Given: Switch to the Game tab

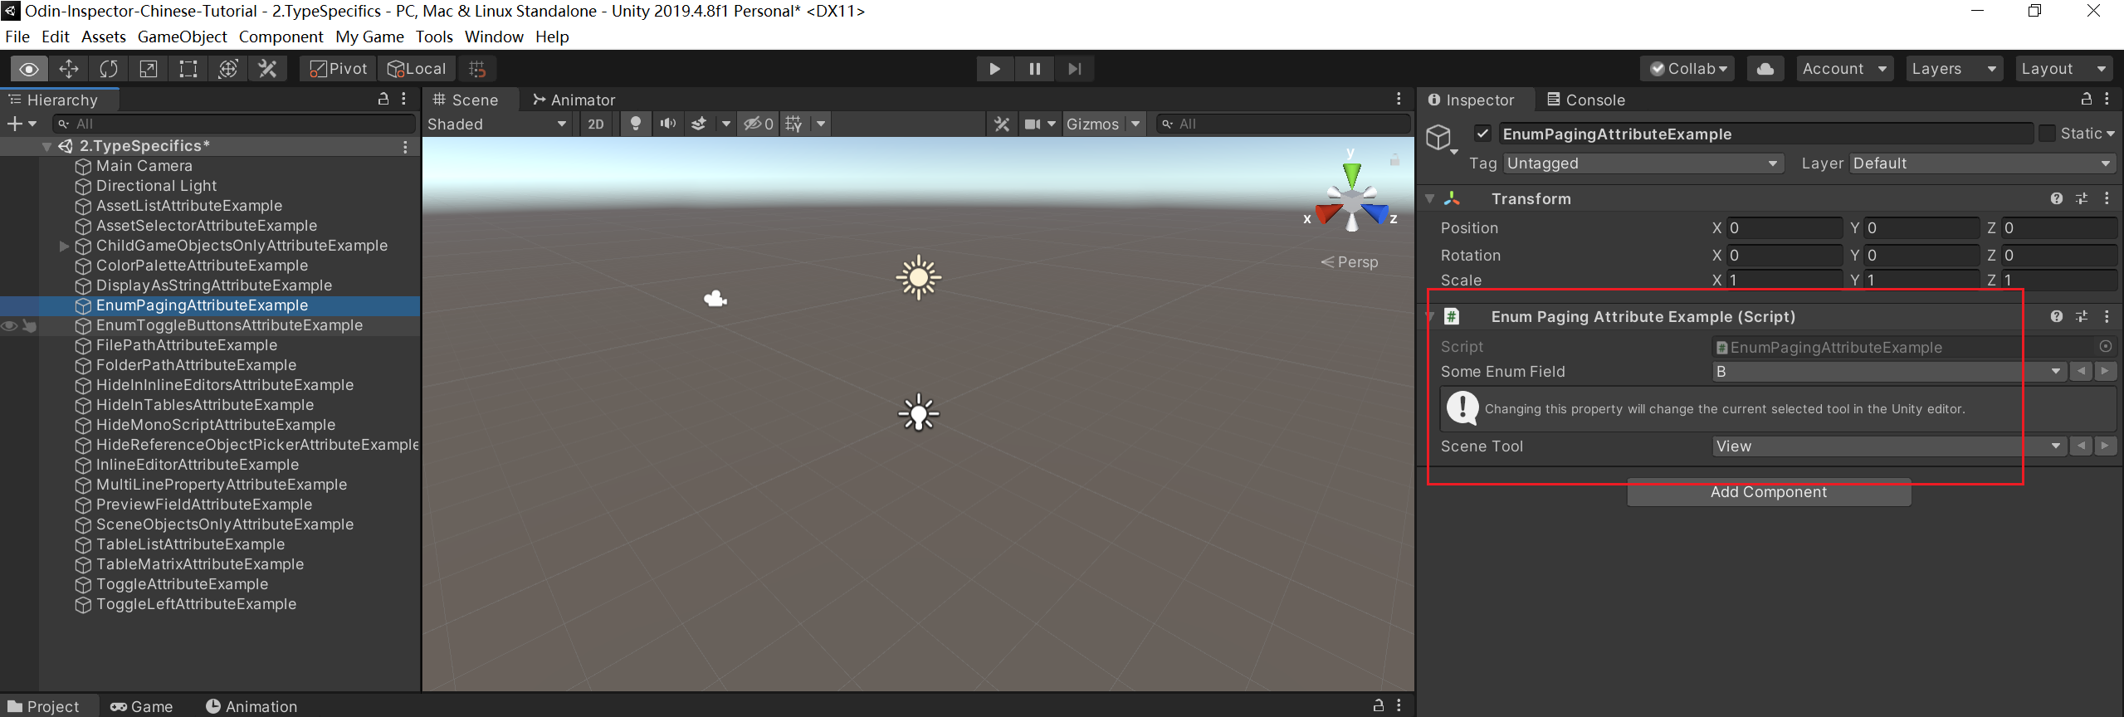Looking at the screenshot, I should point(141,706).
